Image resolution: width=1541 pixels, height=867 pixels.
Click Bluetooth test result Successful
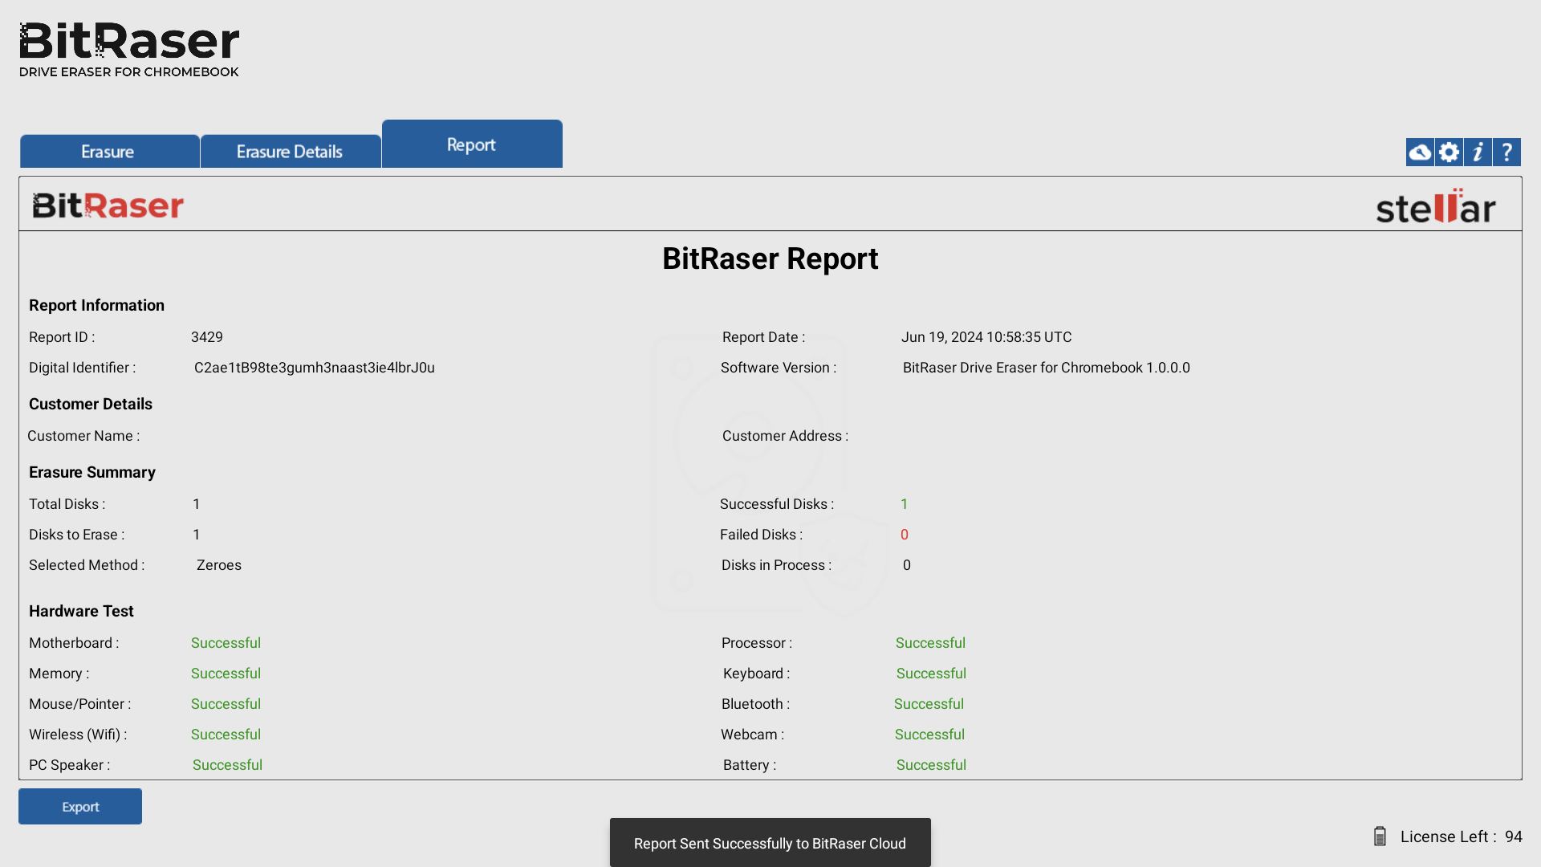pyautogui.click(x=929, y=704)
